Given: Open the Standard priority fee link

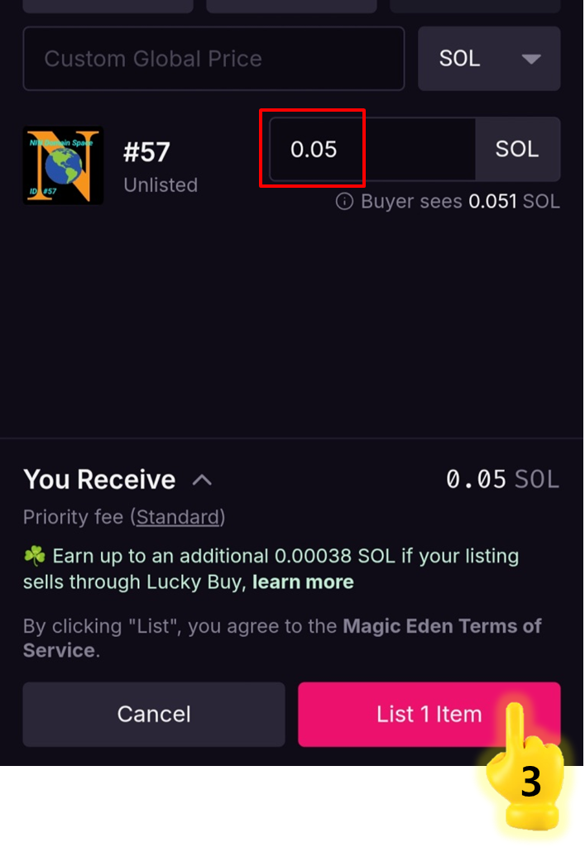Looking at the screenshot, I should (180, 518).
